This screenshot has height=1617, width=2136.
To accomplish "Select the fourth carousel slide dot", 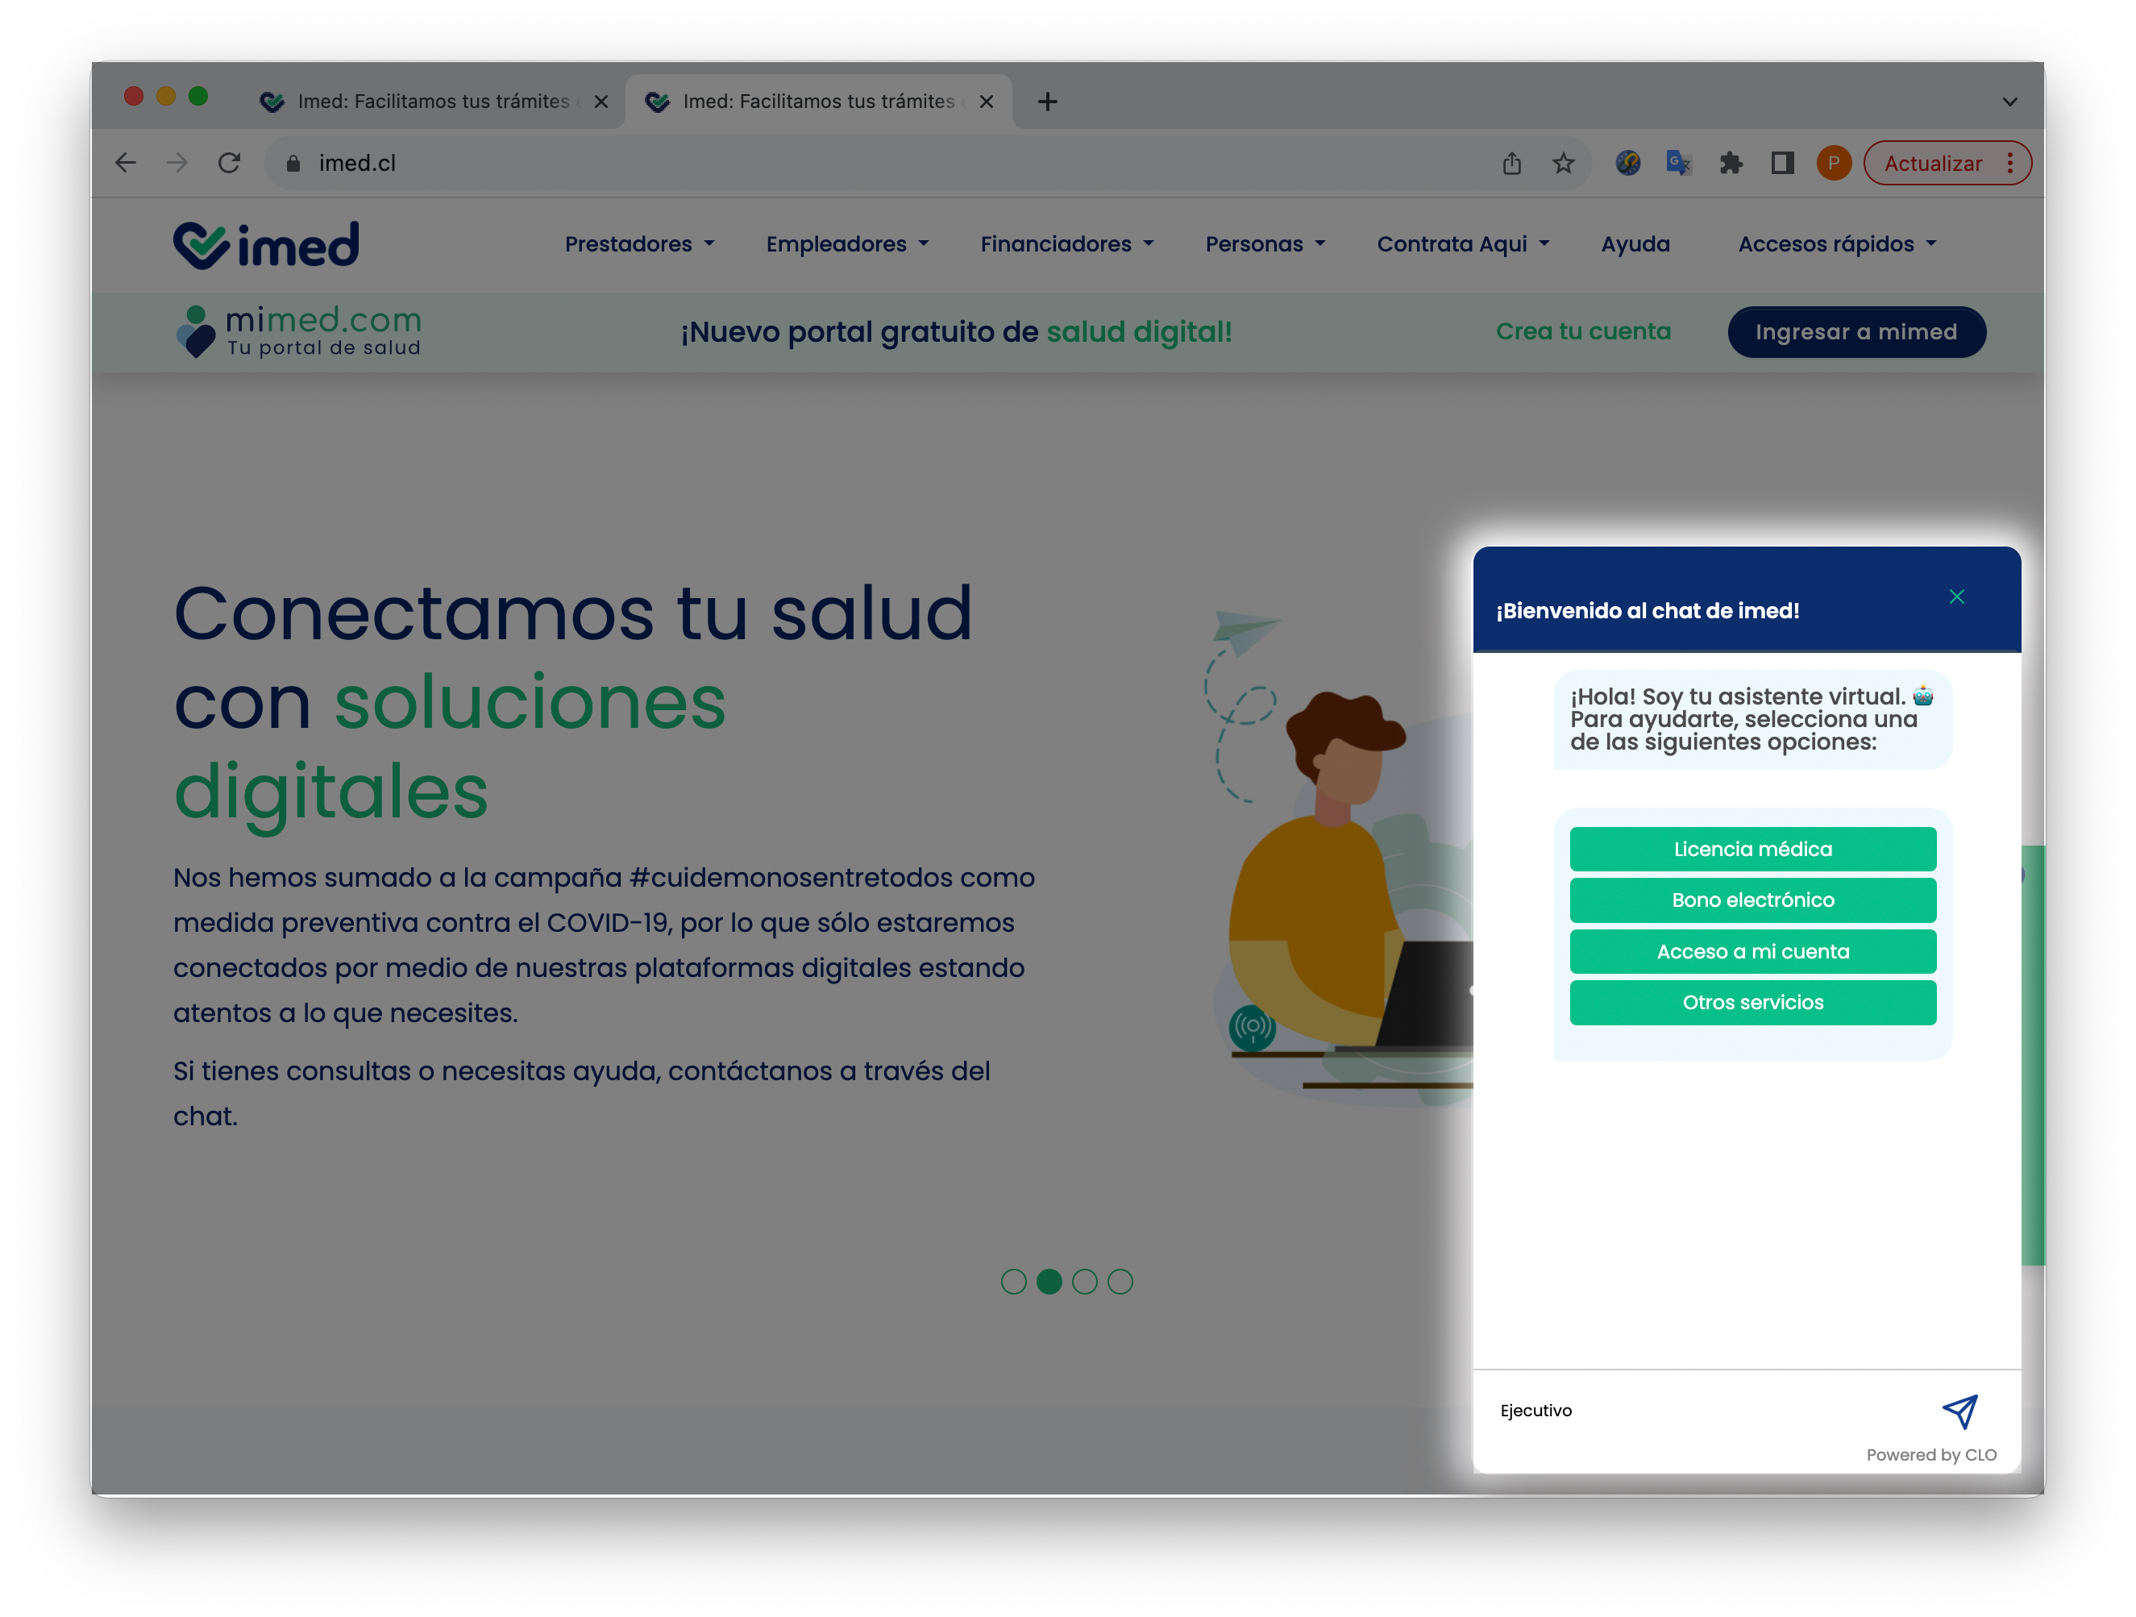I will pos(1120,1282).
